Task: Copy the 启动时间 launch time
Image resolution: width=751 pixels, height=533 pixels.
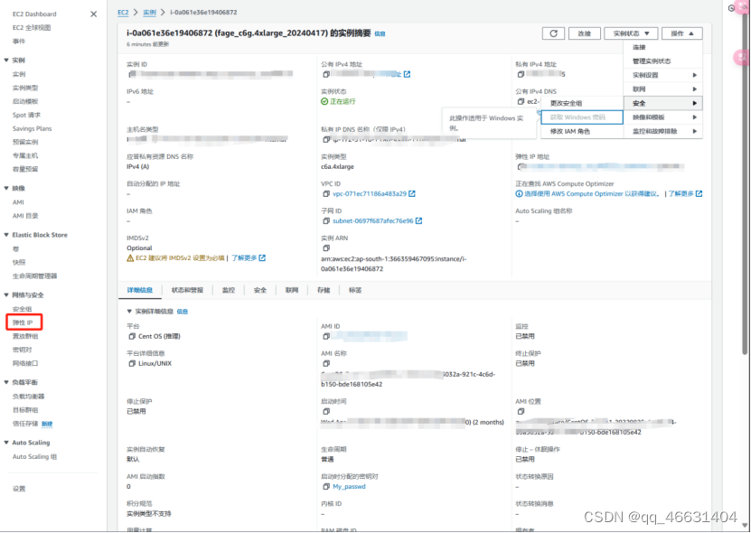Action: click(326, 411)
